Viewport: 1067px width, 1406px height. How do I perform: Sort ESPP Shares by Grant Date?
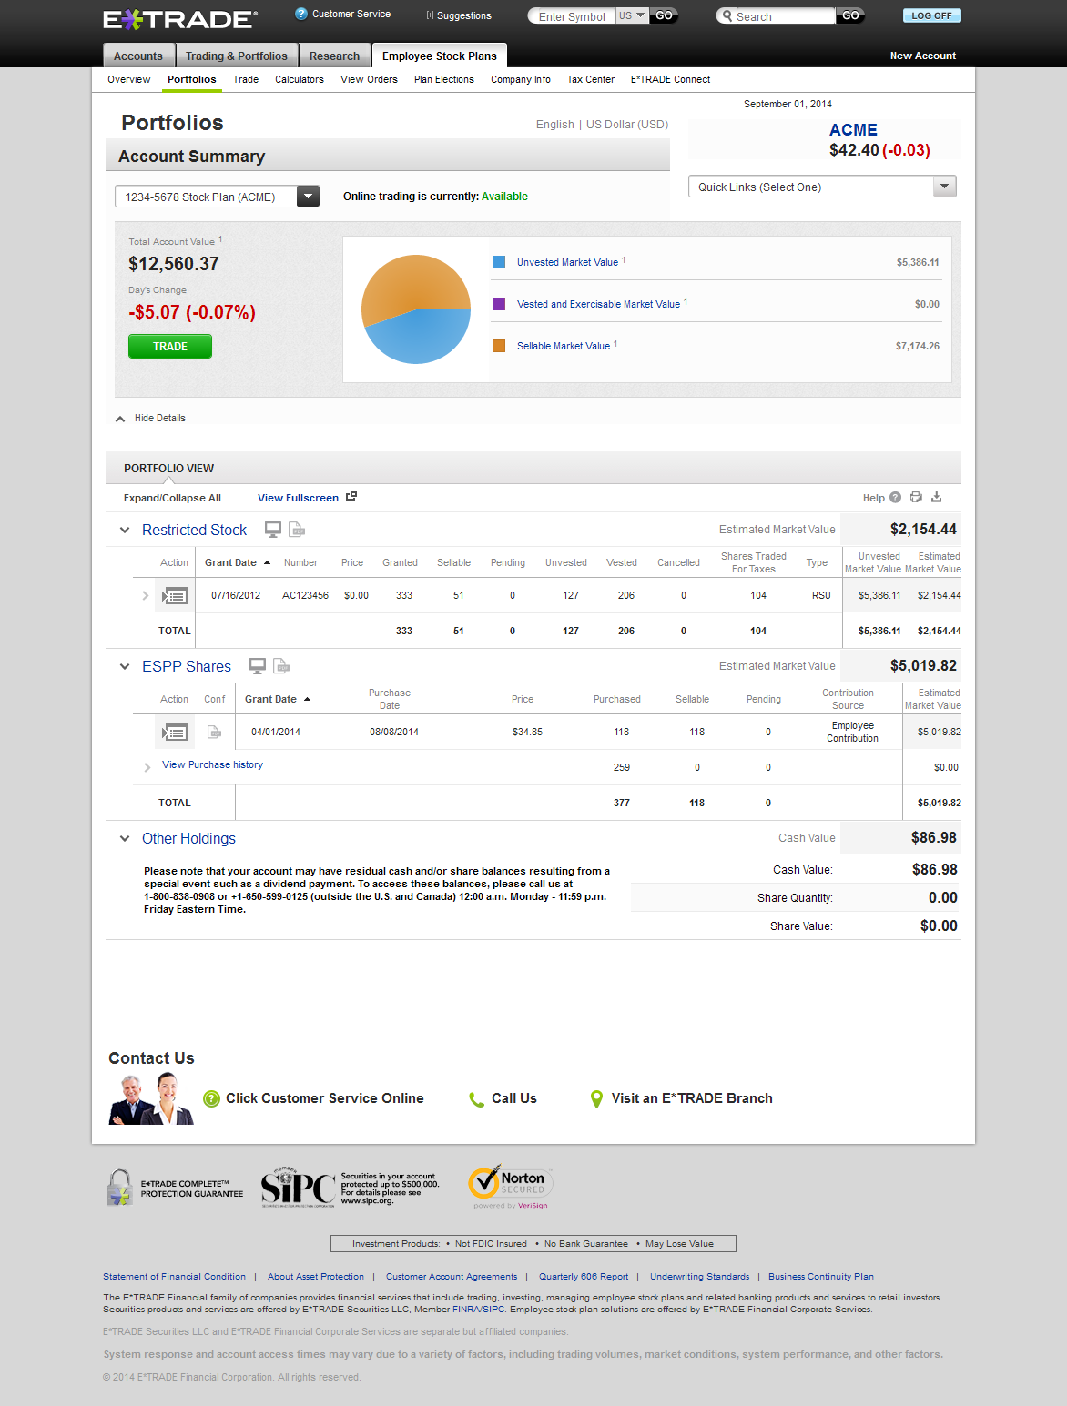278,699
